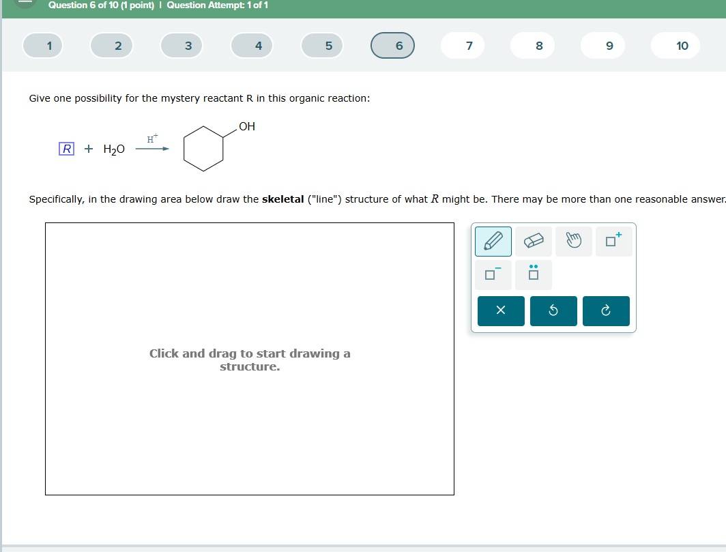Reselect the highlighted question 6
726x552 pixels.
pyautogui.click(x=392, y=45)
